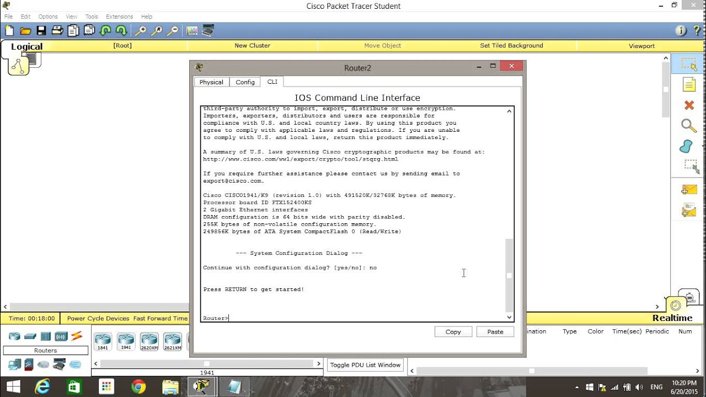Open Internet Explorer from the taskbar
The width and height of the screenshot is (706, 397).
tap(42, 387)
